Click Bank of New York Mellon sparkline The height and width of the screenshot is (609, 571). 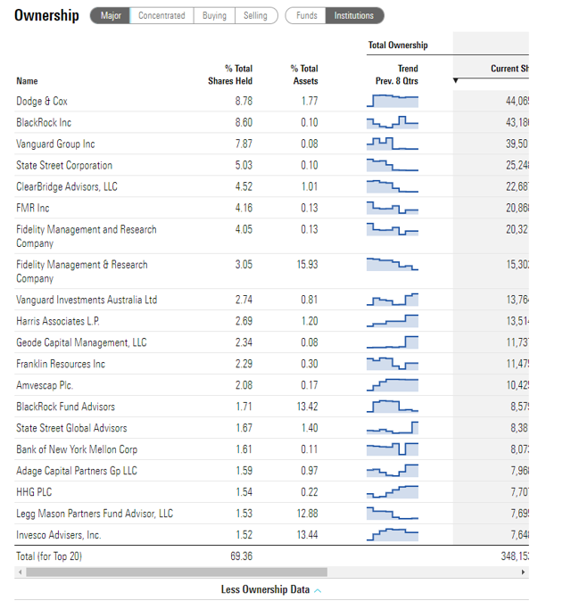(393, 449)
